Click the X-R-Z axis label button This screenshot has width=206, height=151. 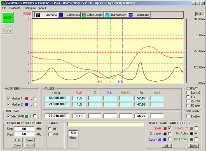click(200, 14)
